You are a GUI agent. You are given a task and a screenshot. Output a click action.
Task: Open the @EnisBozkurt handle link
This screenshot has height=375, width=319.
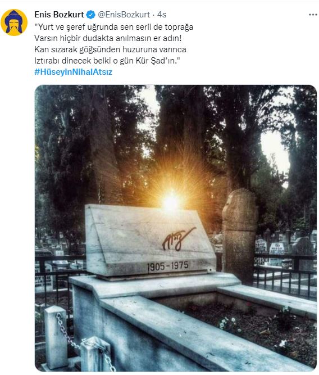pyautogui.click(x=124, y=15)
